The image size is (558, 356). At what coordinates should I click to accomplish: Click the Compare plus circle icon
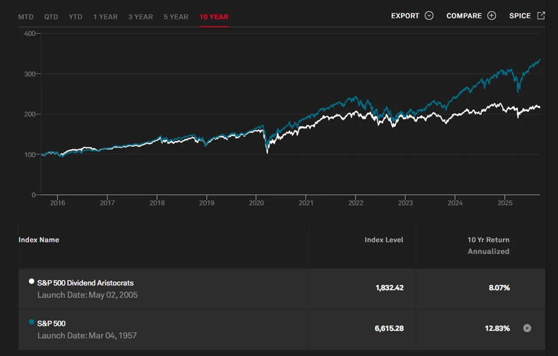click(x=492, y=16)
